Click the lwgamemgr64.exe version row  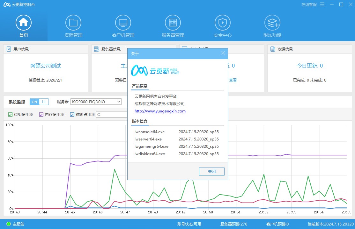pyautogui.click(x=177, y=146)
